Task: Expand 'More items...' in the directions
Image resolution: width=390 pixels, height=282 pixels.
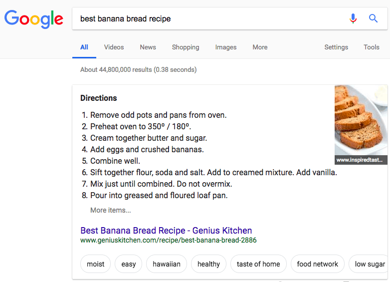Action: 110,210
